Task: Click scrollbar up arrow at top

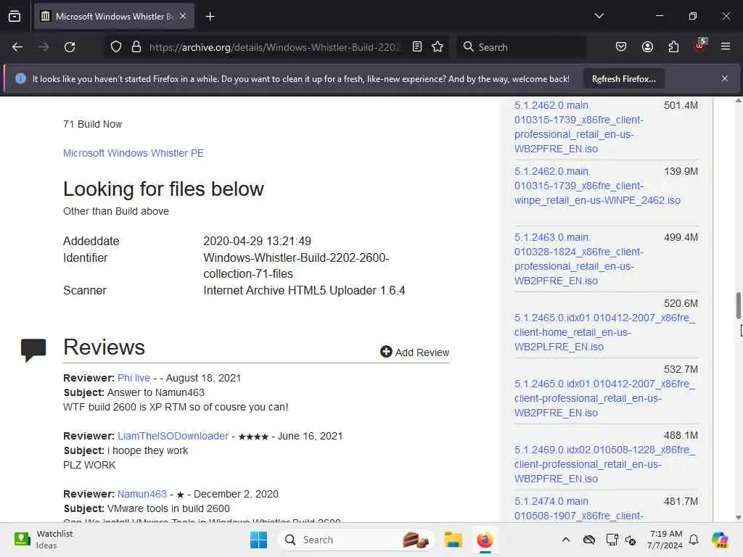Action: pyautogui.click(x=738, y=101)
